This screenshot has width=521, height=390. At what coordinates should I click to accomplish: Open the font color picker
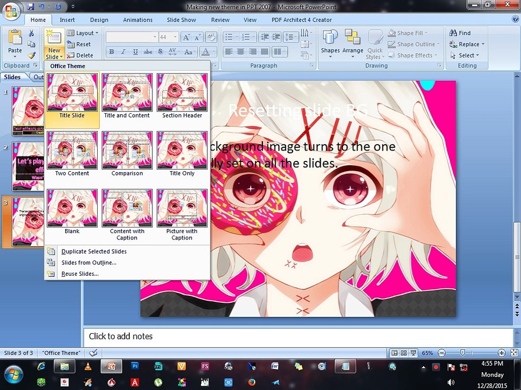[x=208, y=52]
